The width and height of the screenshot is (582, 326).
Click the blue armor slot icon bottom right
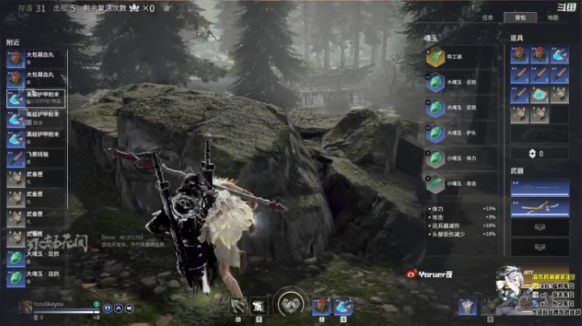pyautogui.click(x=467, y=307)
